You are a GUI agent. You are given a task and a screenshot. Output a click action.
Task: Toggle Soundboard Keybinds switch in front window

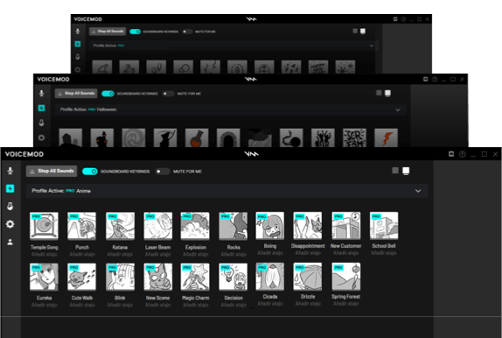(89, 172)
